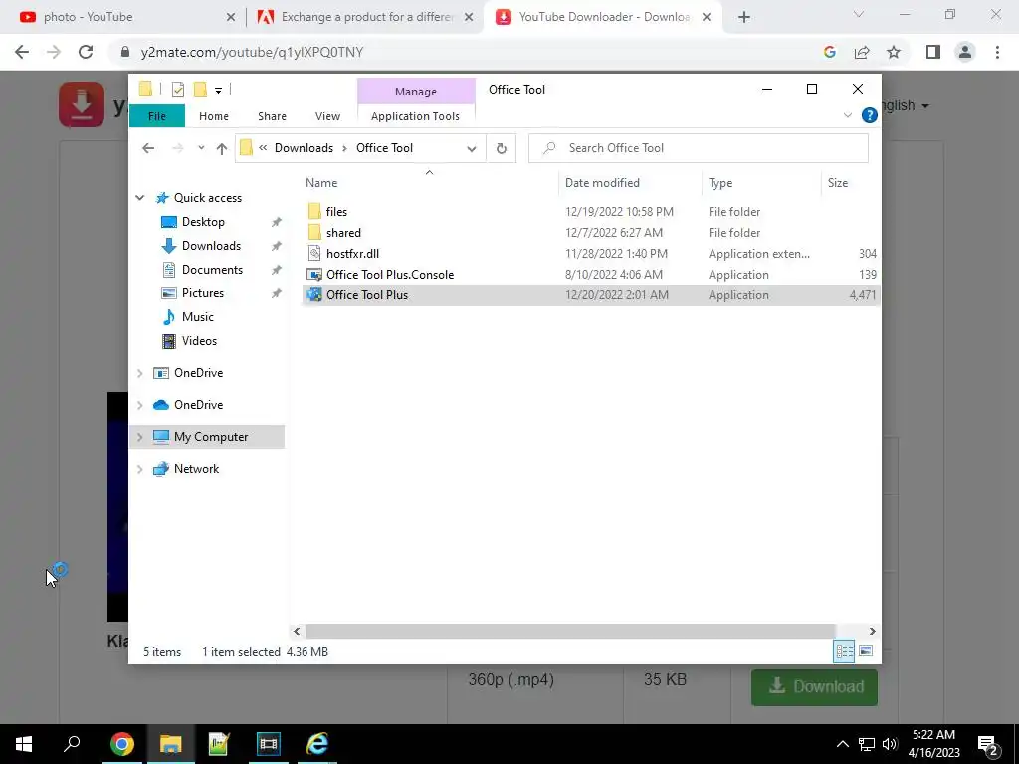This screenshot has height=764, width=1019.
Task: Click the taskbar clock showing 5:22 AM
Action: point(933,744)
